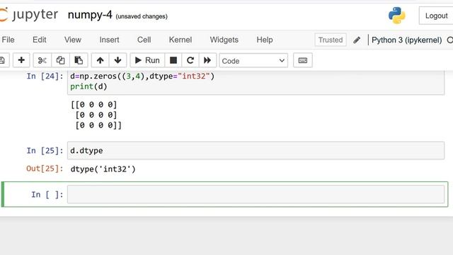Click the dtype('int32') output text
Image resolution: width=453 pixels, height=255 pixels.
pyautogui.click(x=103, y=169)
